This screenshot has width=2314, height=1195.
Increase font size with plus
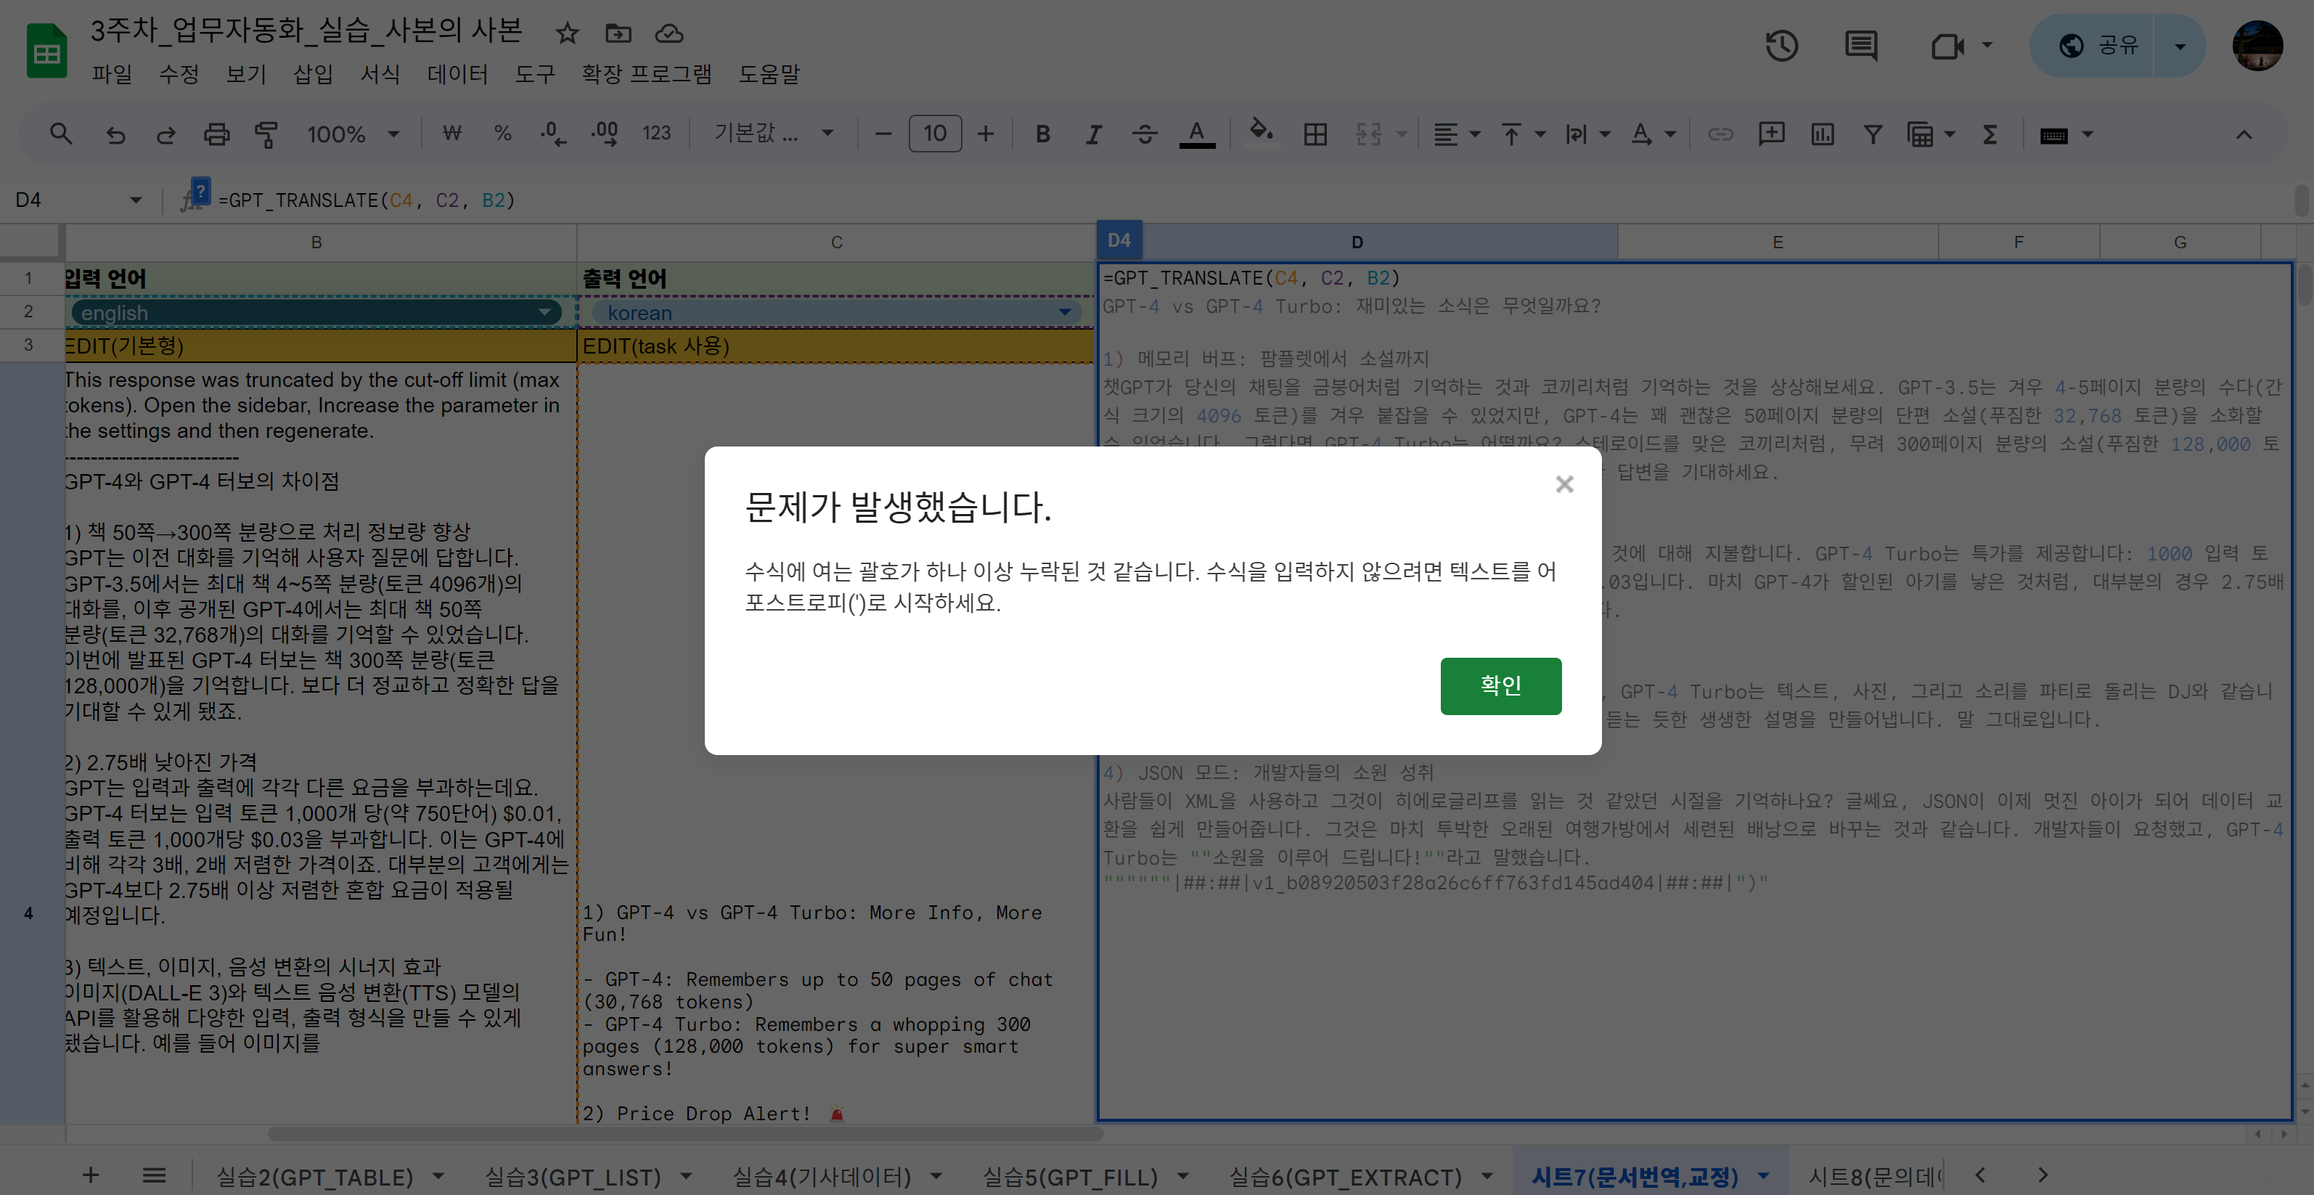click(x=986, y=135)
